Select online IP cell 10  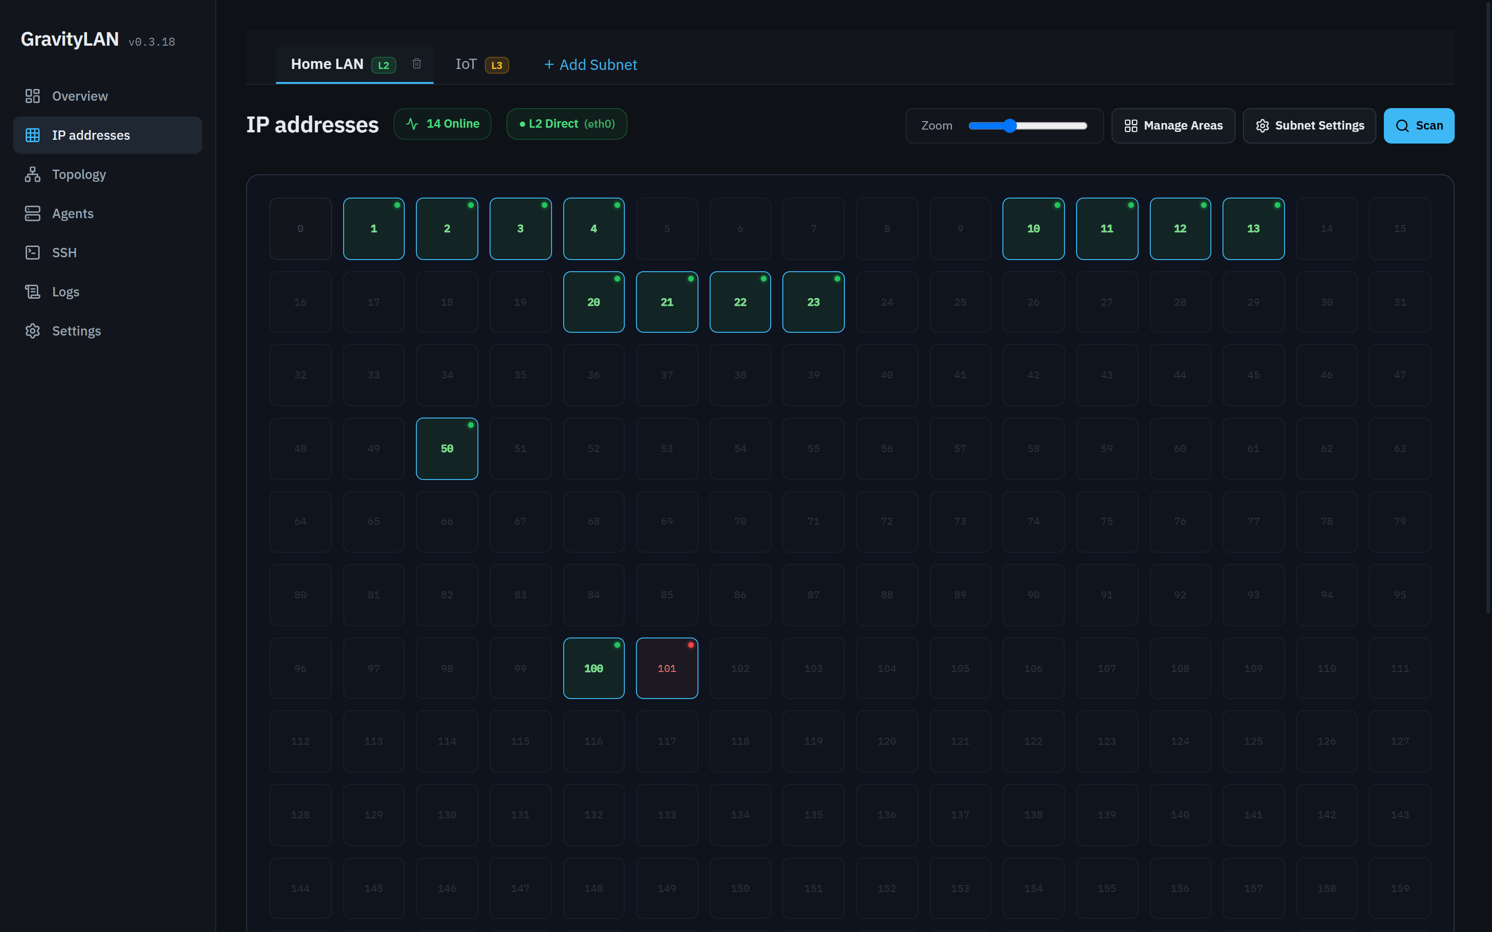(x=1033, y=229)
